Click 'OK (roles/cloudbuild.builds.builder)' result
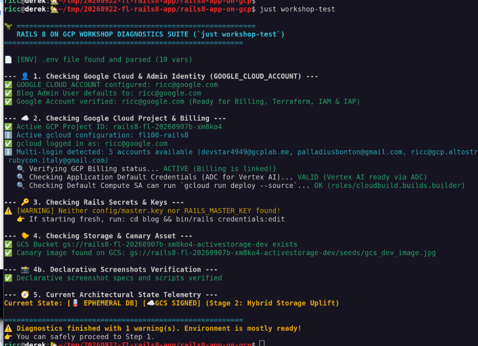 (x=389, y=185)
